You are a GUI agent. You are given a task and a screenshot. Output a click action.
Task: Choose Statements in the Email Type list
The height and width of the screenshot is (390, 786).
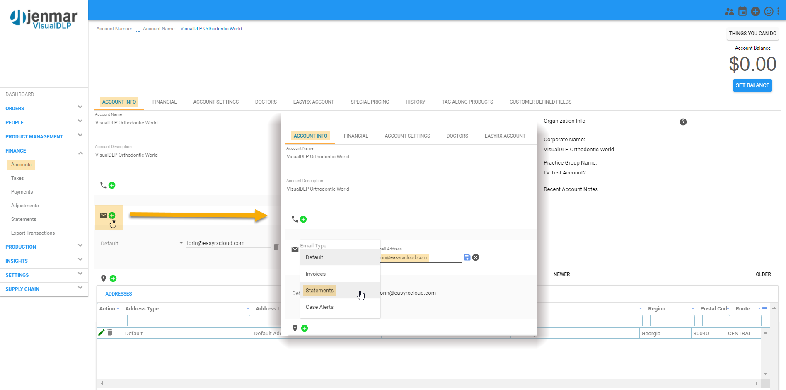tap(340, 291)
